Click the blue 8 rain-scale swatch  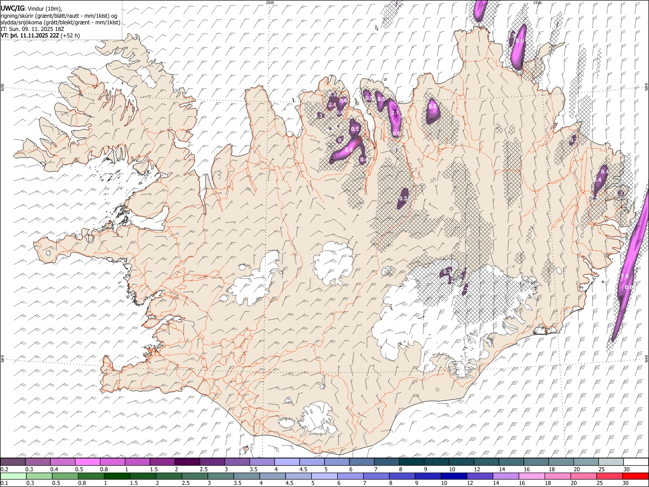click(401, 476)
